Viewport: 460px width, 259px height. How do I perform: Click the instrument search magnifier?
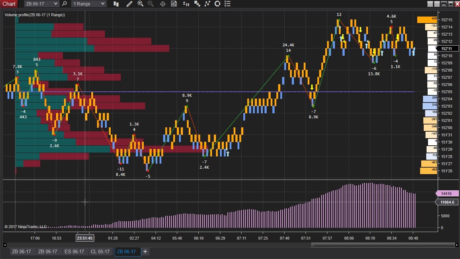64,4
